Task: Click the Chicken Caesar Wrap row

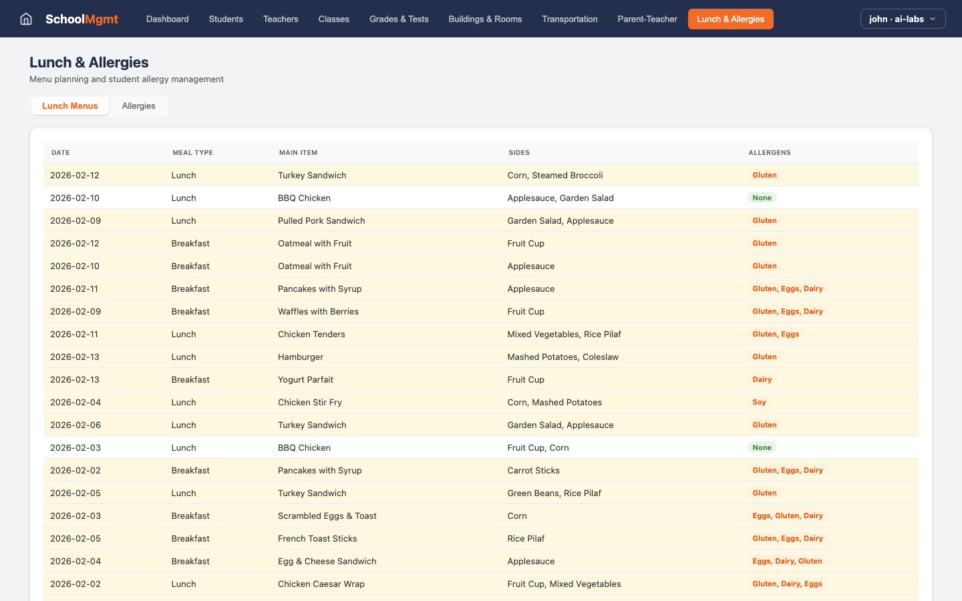Action: tap(321, 584)
